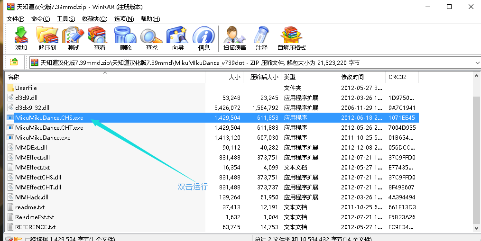Image resolution: width=481 pixels, height=241 pixels.
Task: Sort by the Name (名称) column header
Action: pos(105,77)
